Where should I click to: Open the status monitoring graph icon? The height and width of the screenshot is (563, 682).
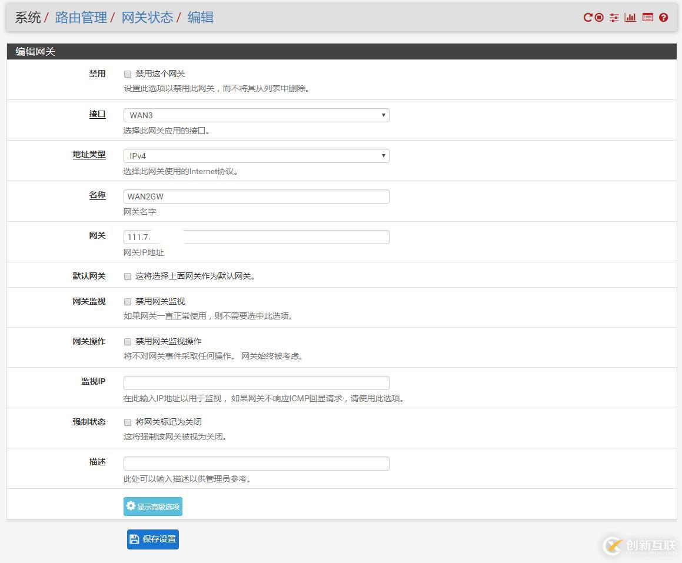(x=630, y=18)
